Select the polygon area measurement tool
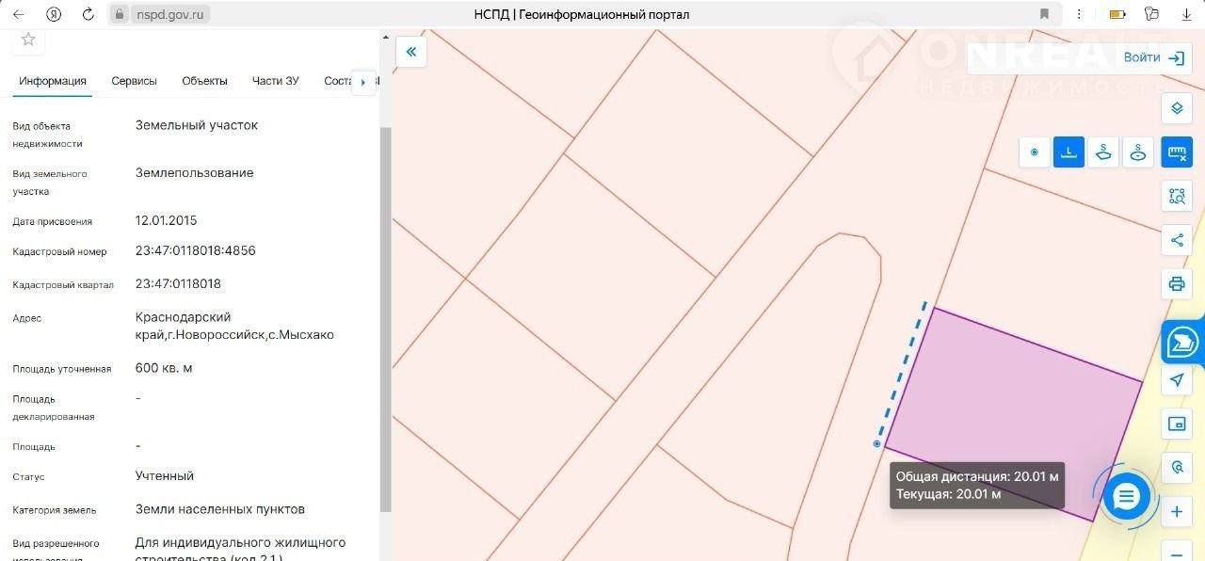Screen dimensions: 1205x561 point(1103,152)
